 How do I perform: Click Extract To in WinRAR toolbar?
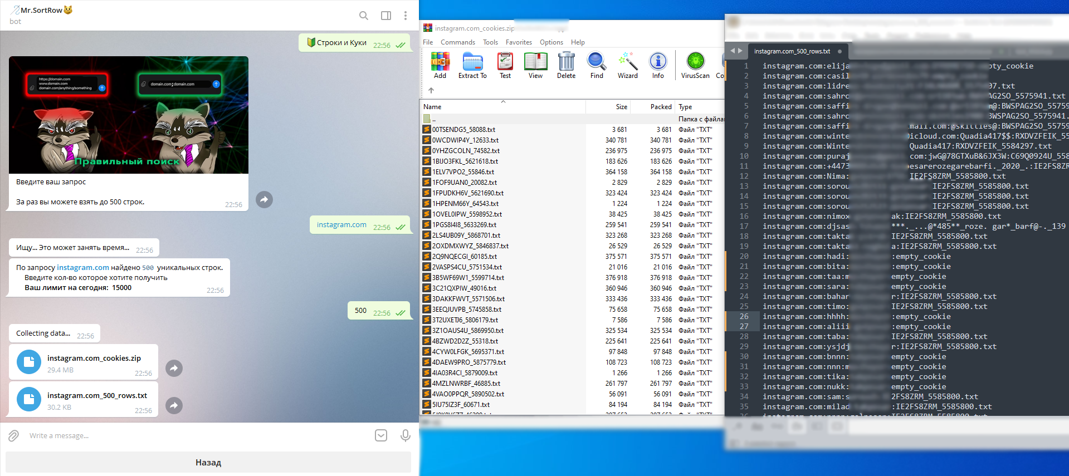tap(472, 65)
